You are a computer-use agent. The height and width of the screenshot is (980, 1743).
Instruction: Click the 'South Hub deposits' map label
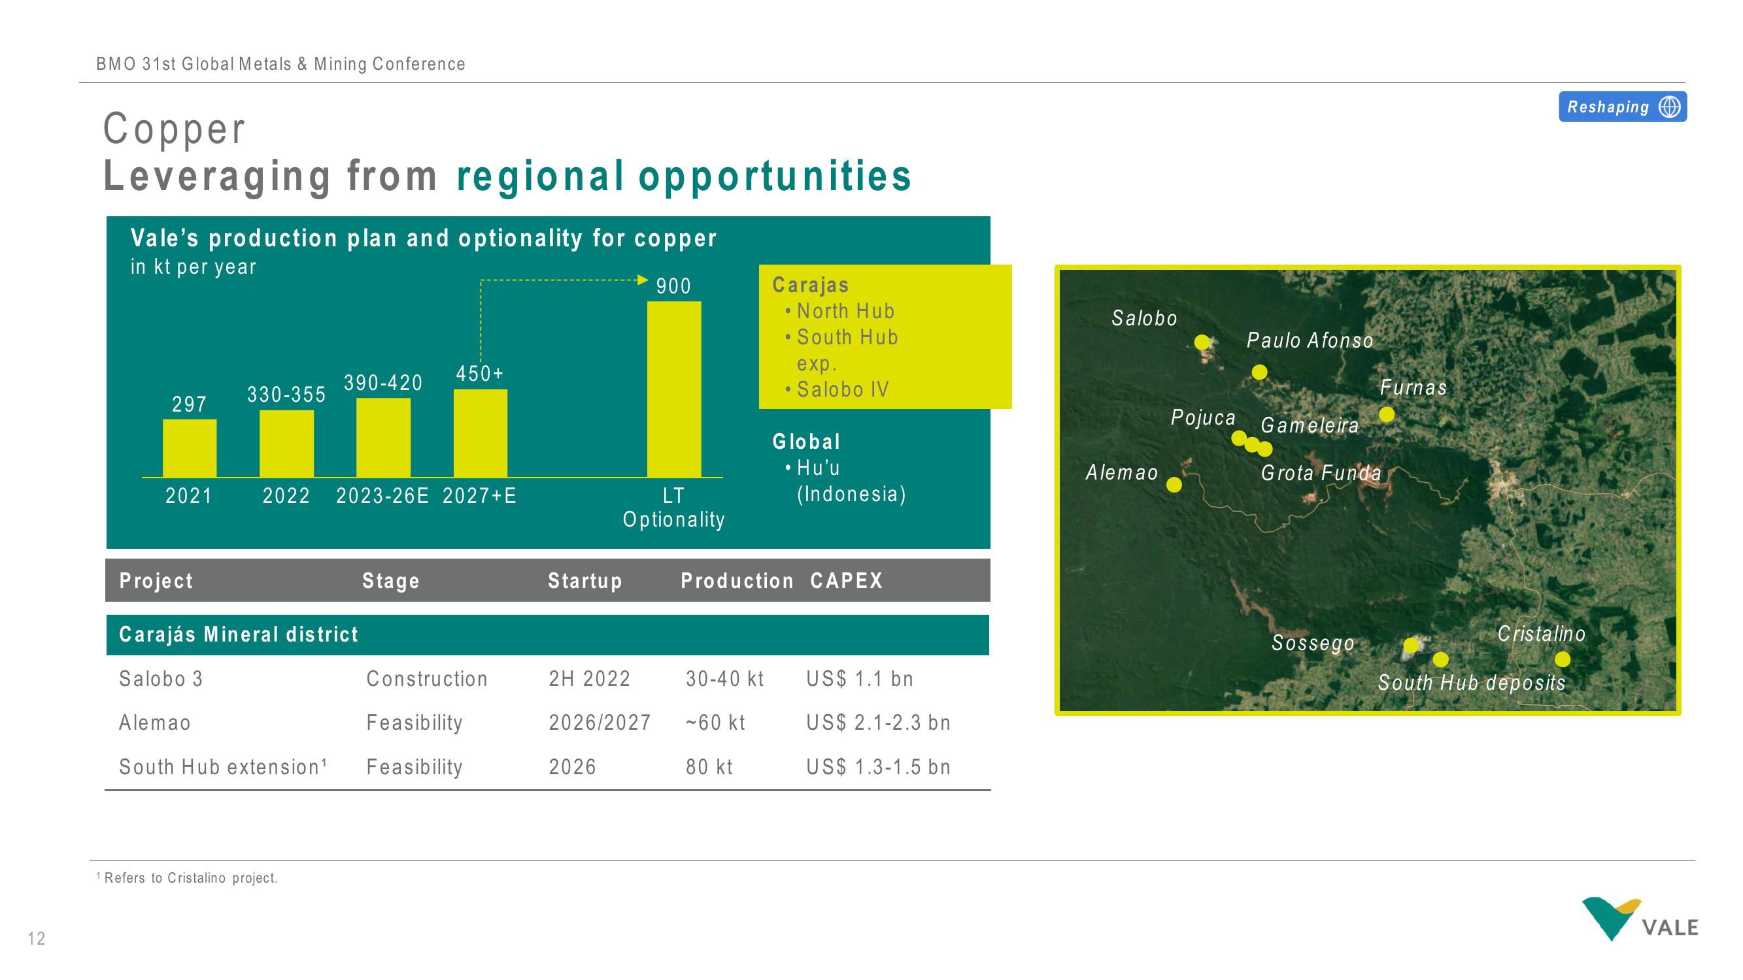pyautogui.click(x=1472, y=683)
